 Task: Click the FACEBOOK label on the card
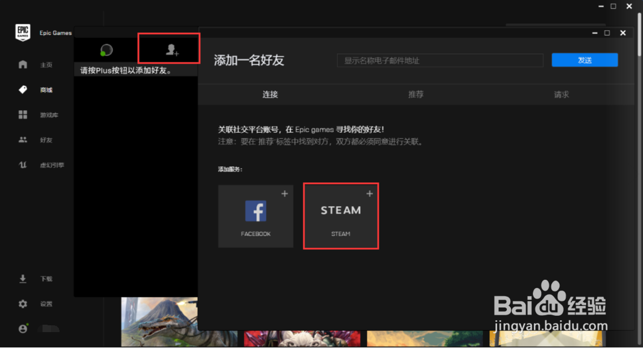pyautogui.click(x=256, y=234)
